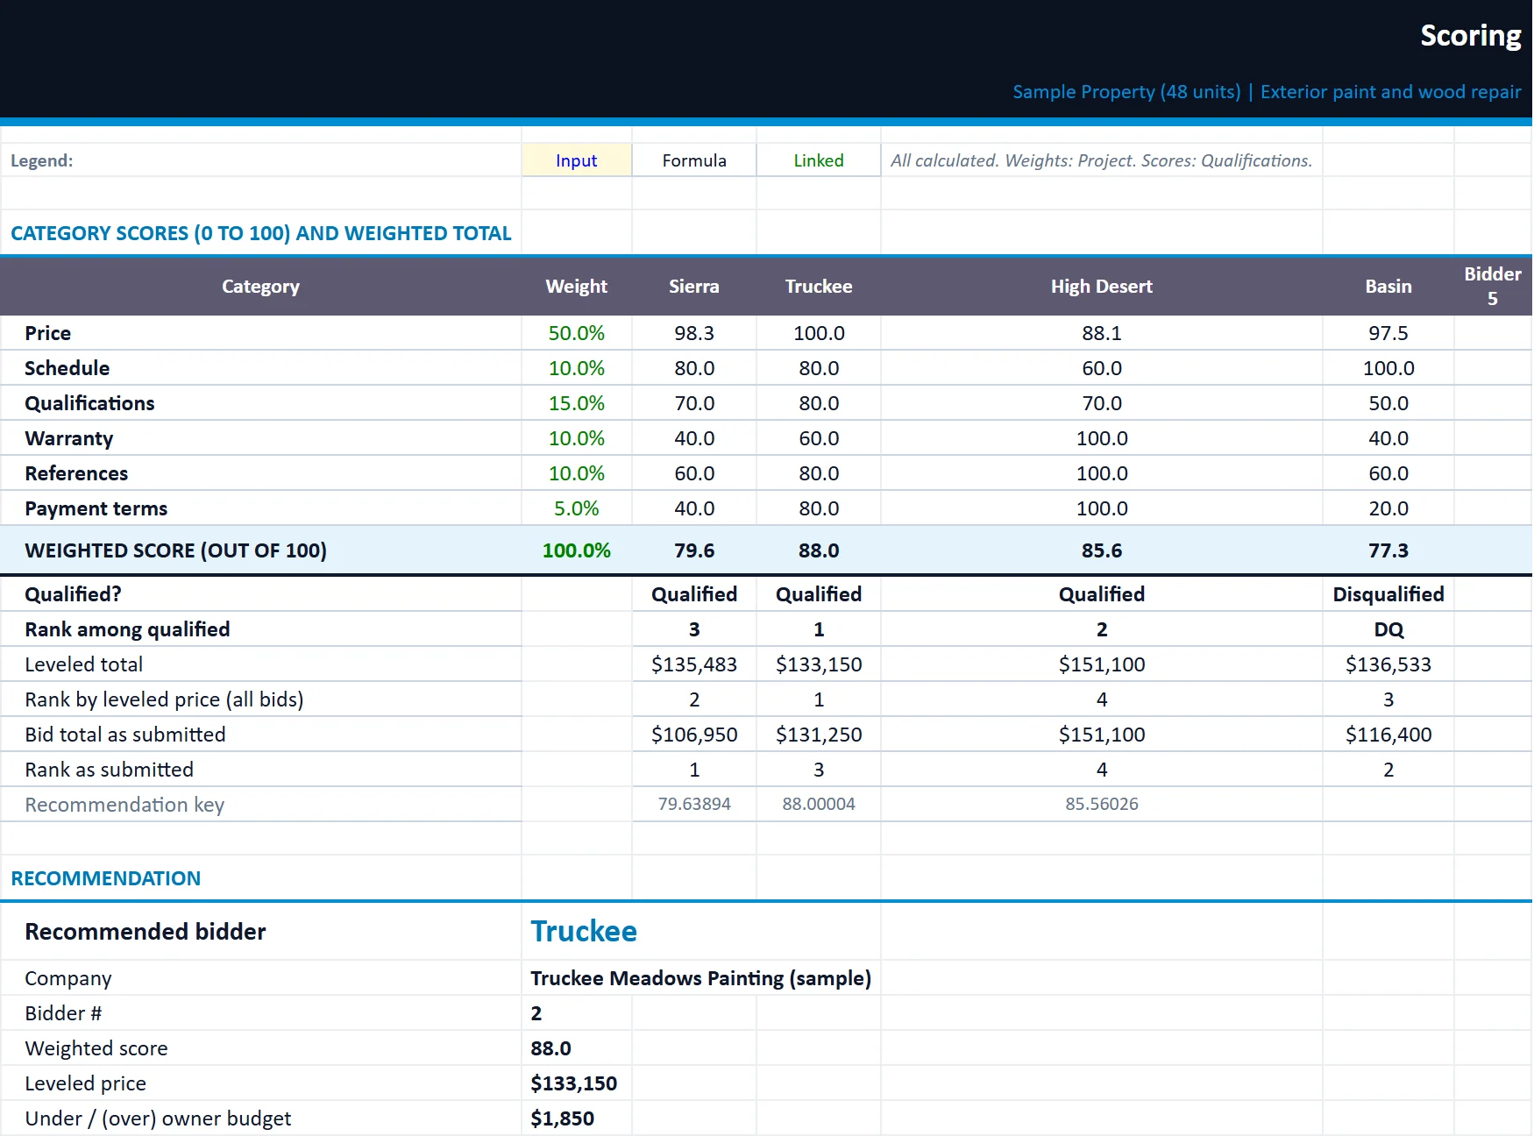
Task: Select the Linked legend cell
Action: (819, 160)
